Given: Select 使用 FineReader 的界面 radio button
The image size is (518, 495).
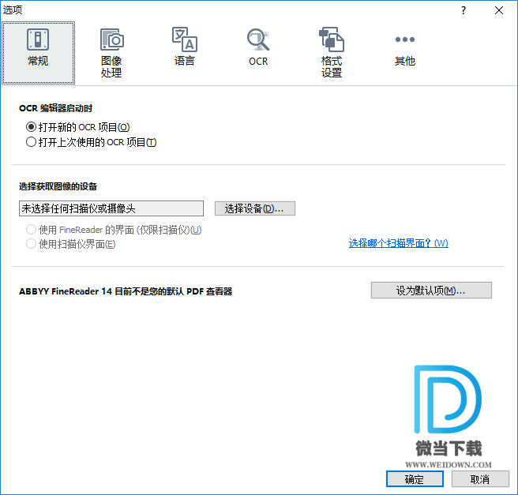Looking at the screenshot, I should pos(32,230).
